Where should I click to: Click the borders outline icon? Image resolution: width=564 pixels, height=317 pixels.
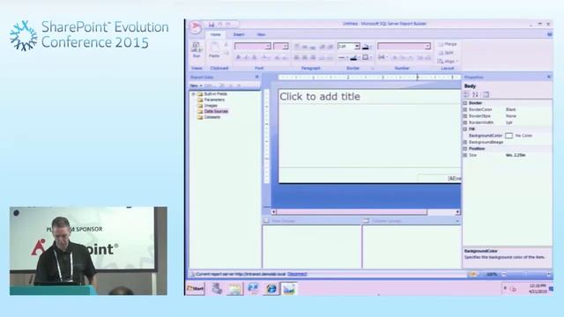[366, 57]
